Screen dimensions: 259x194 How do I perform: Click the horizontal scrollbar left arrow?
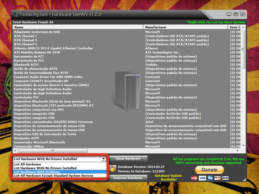[x=15, y=150]
